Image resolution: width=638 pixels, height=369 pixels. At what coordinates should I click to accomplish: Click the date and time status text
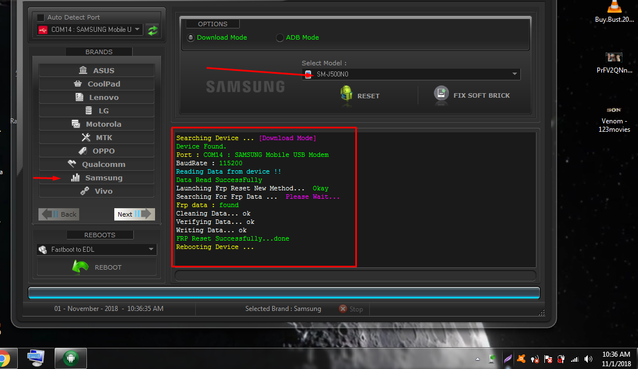pyautogui.click(x=109, y=309)
